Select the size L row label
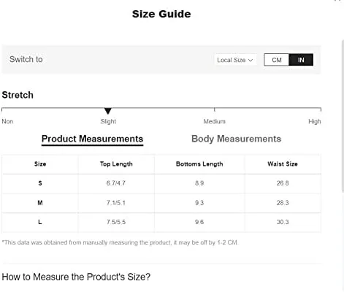Image resolution: width=344 pixels, height=292 pixels. click(x=40, y=222)
